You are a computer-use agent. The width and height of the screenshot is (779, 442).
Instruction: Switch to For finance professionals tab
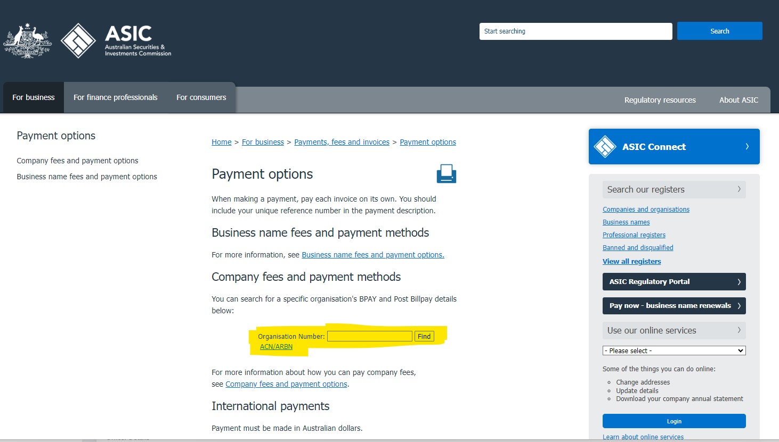pos(116,97)
